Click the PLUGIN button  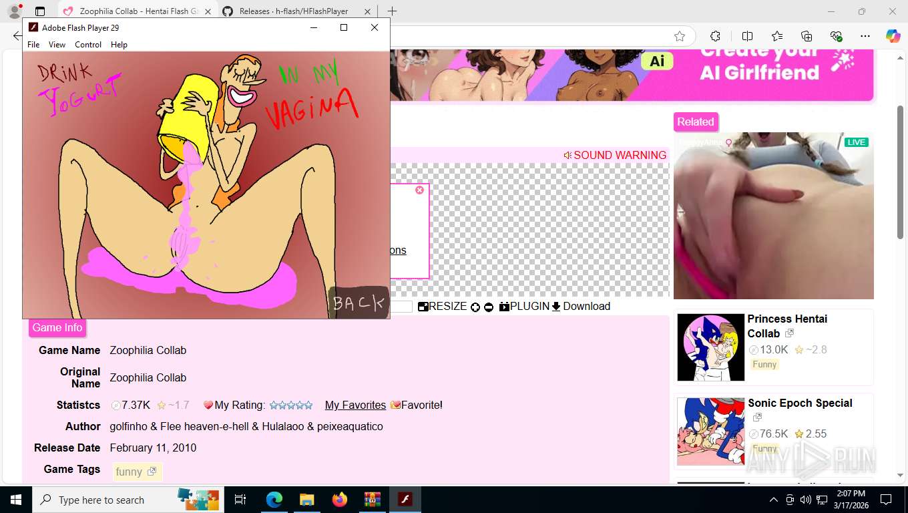524,306
